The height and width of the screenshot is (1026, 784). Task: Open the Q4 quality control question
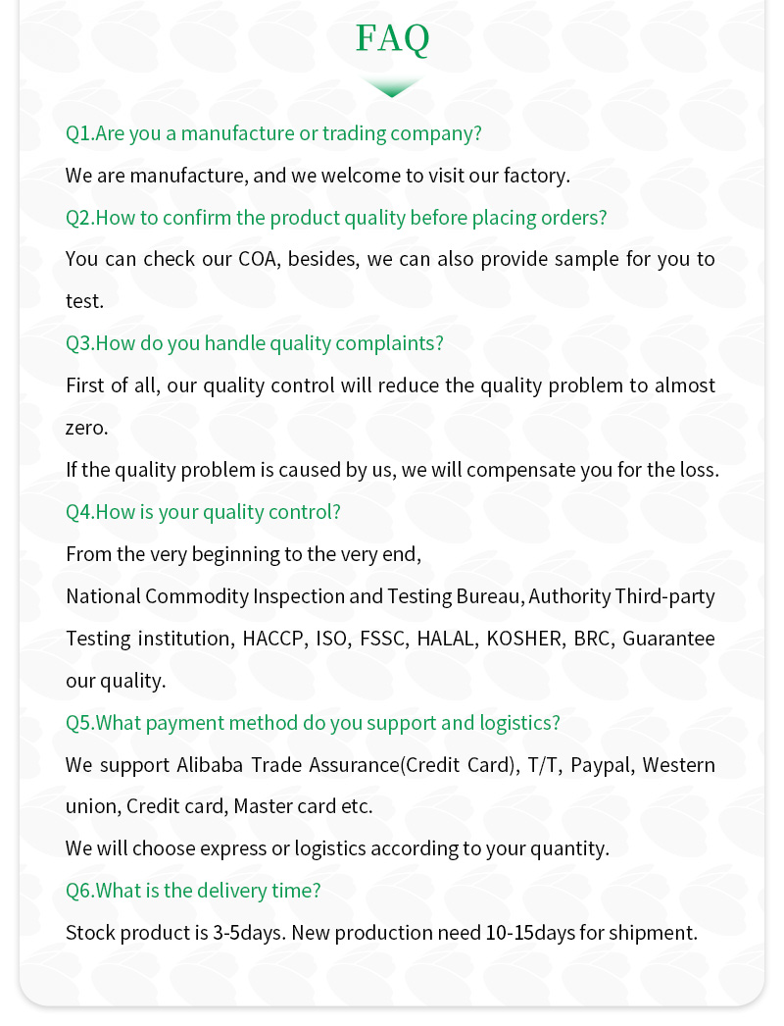click(x=203, y=512)
